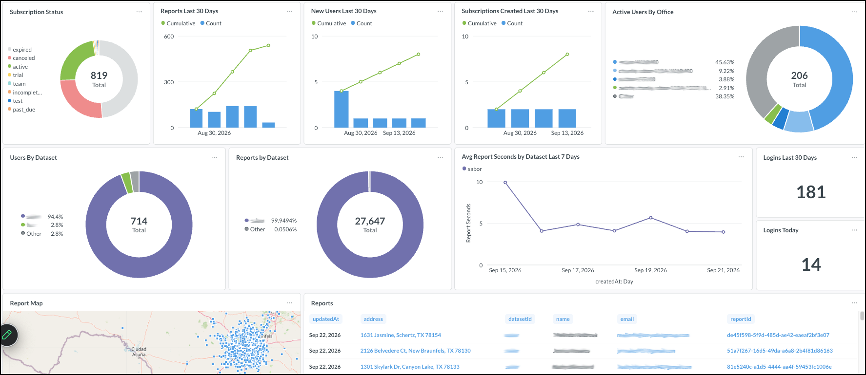Toggle Cumulative series in Reports Last 30 Days
Screen dimensions: 866x375
pyautogui.click(x=178, y=23)
